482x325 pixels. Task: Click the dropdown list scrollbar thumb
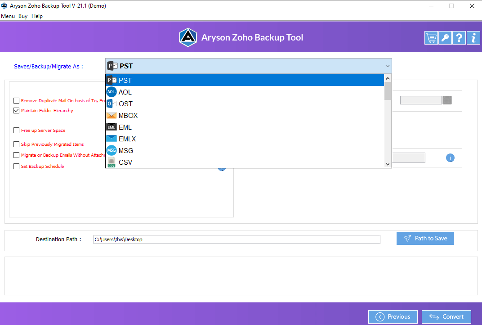[388, 91]
